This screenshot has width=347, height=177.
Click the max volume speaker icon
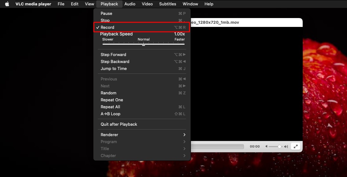[x=286, y=147]
